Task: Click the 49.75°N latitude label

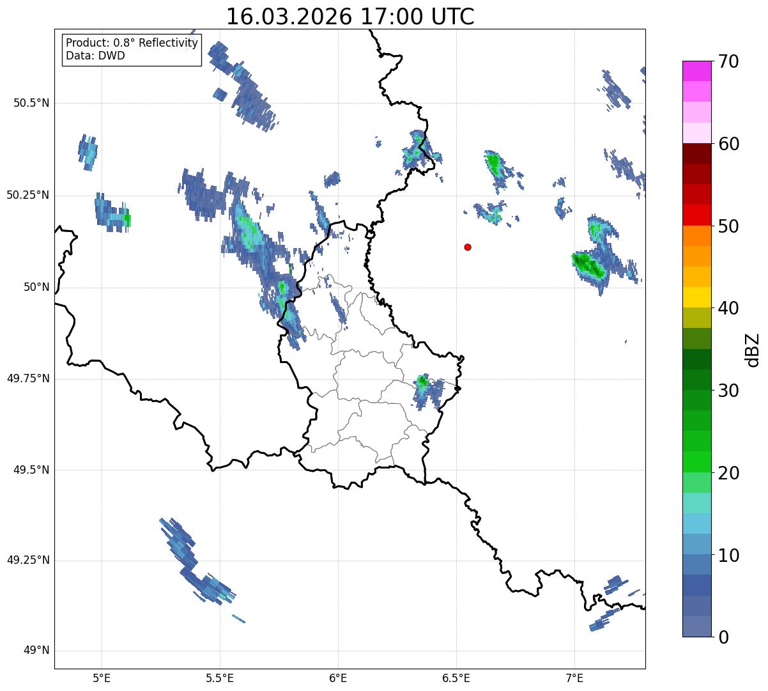Action: pyautogui.click(x=27, y=378)
